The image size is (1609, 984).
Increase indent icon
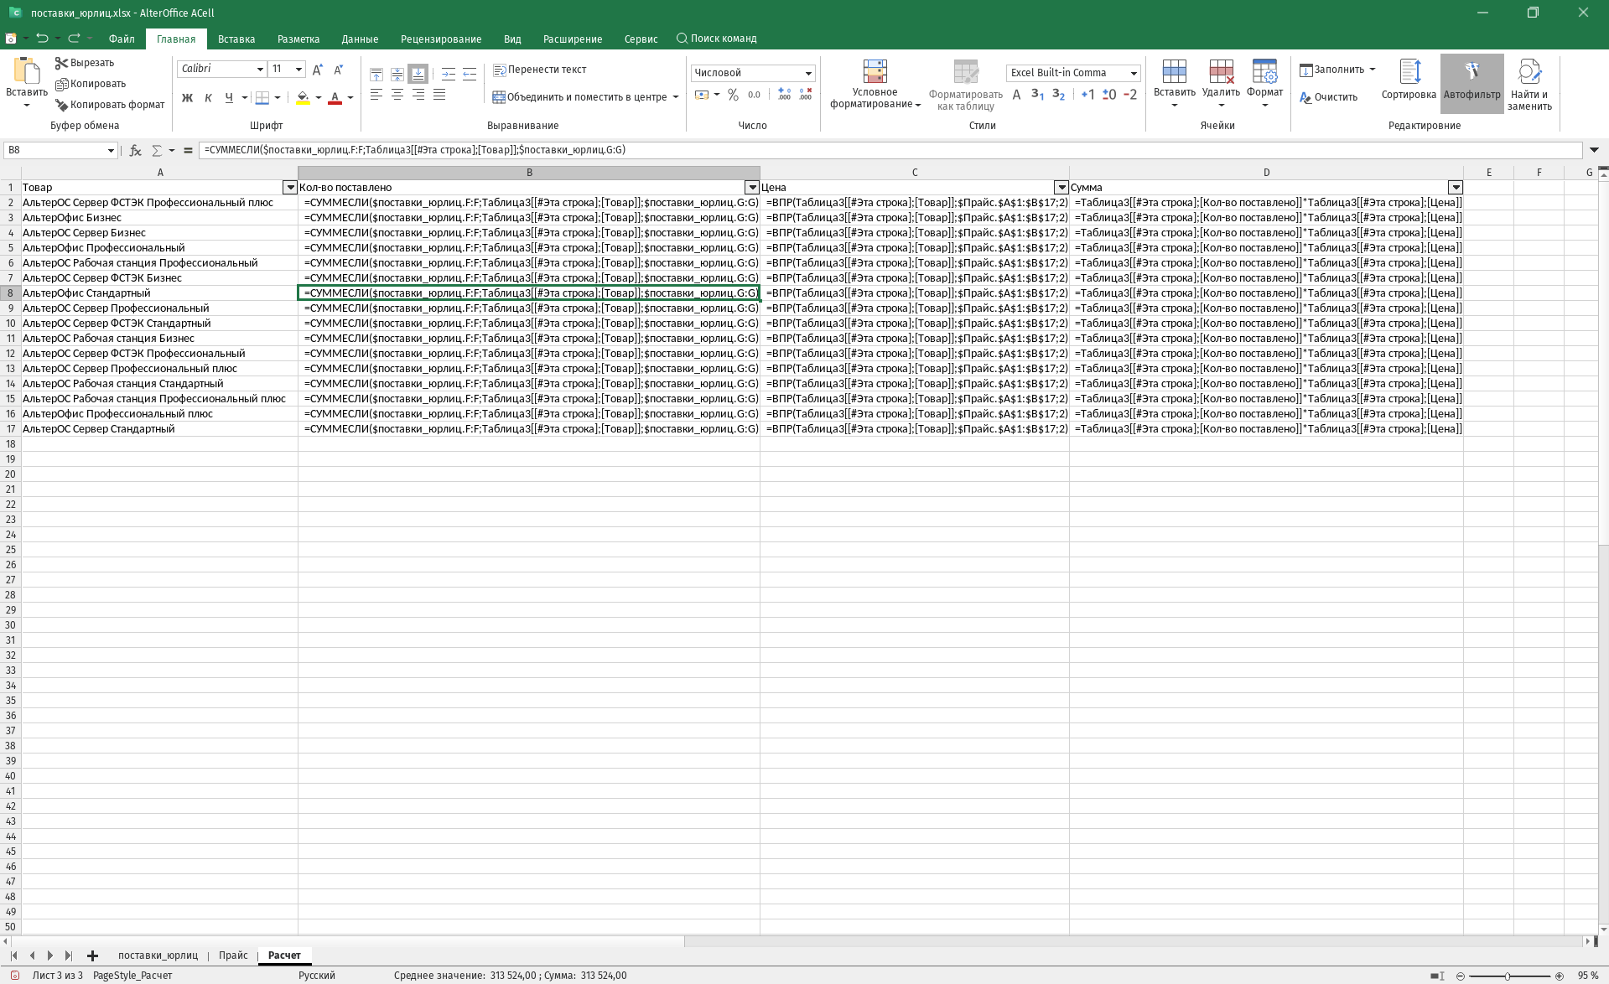click(x=449, y=74)
